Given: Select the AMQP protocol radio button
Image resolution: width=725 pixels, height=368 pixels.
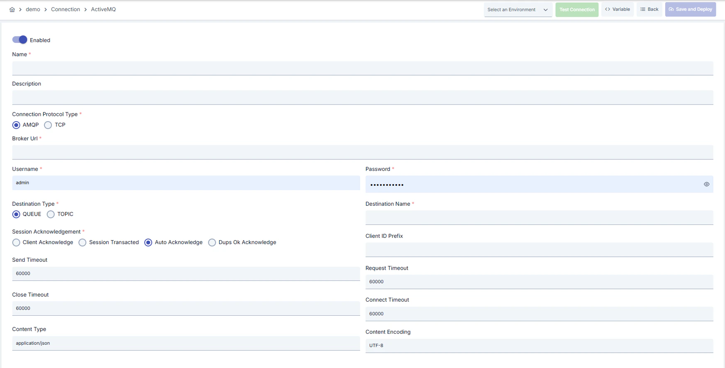Looking at the screenshot, I should pos(16,125).
